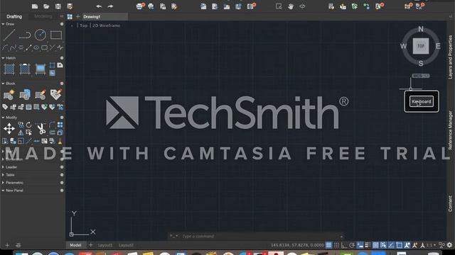Redo the last action

click(110, 6)
